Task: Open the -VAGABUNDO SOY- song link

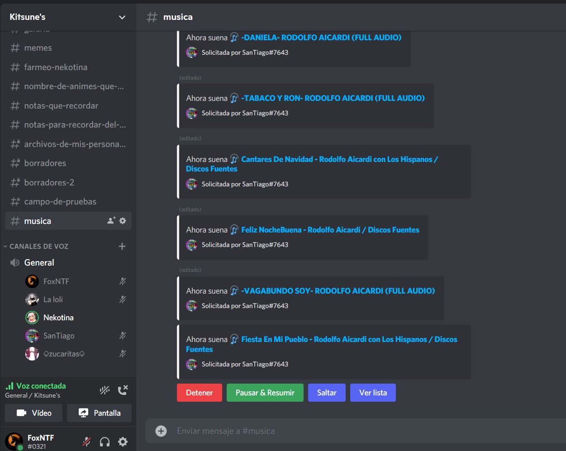Action: pyautogui.click(x=338, y=291)
